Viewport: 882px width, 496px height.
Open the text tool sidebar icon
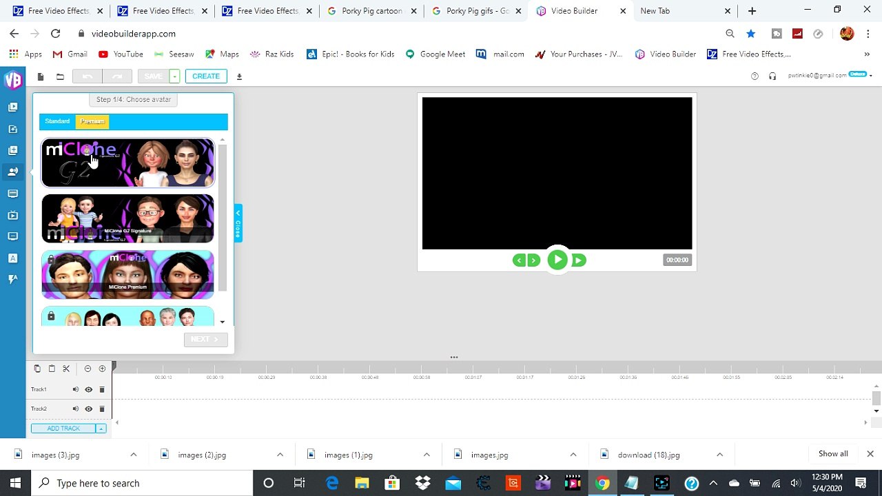(x=12, y=258)
